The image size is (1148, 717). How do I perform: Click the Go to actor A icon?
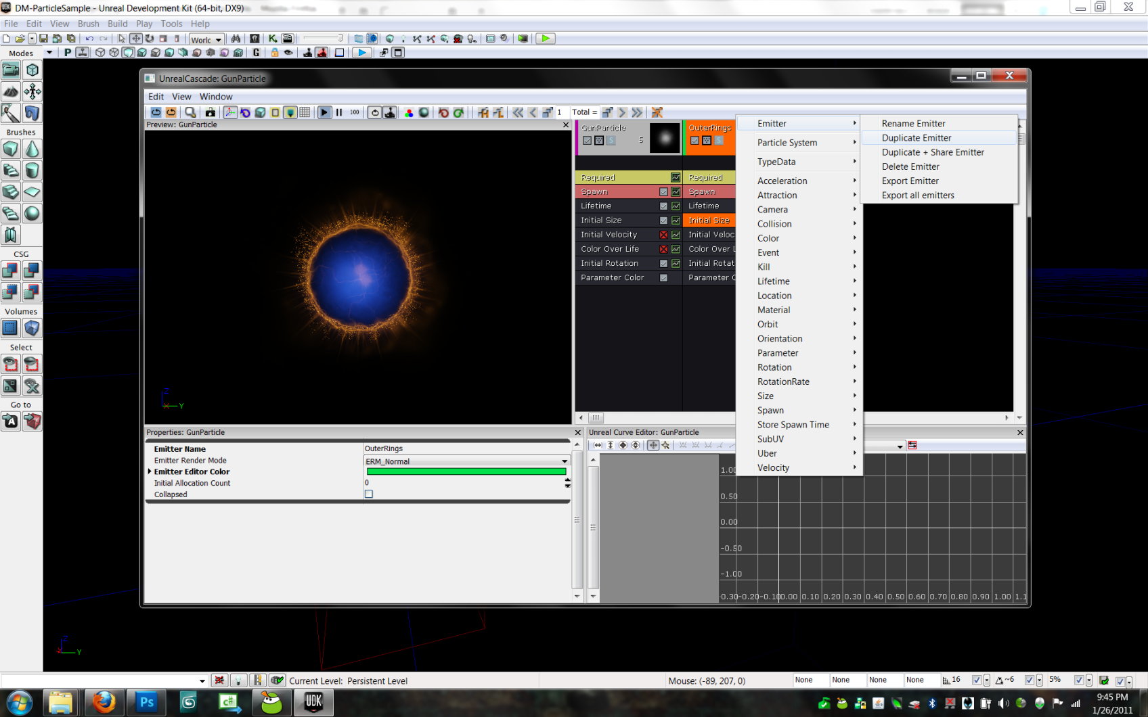[x=11, y=421]
